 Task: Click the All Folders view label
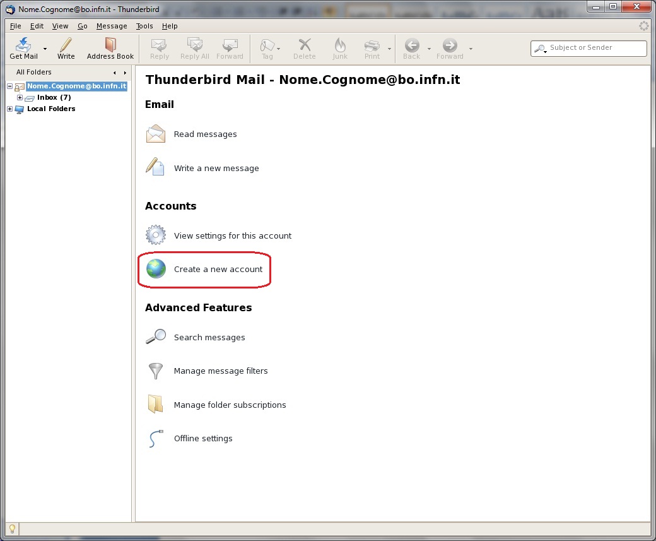coord(33,73)
